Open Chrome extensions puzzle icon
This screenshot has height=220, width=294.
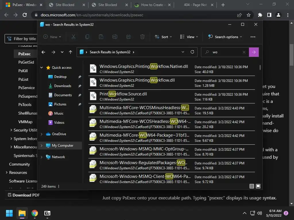260,15
